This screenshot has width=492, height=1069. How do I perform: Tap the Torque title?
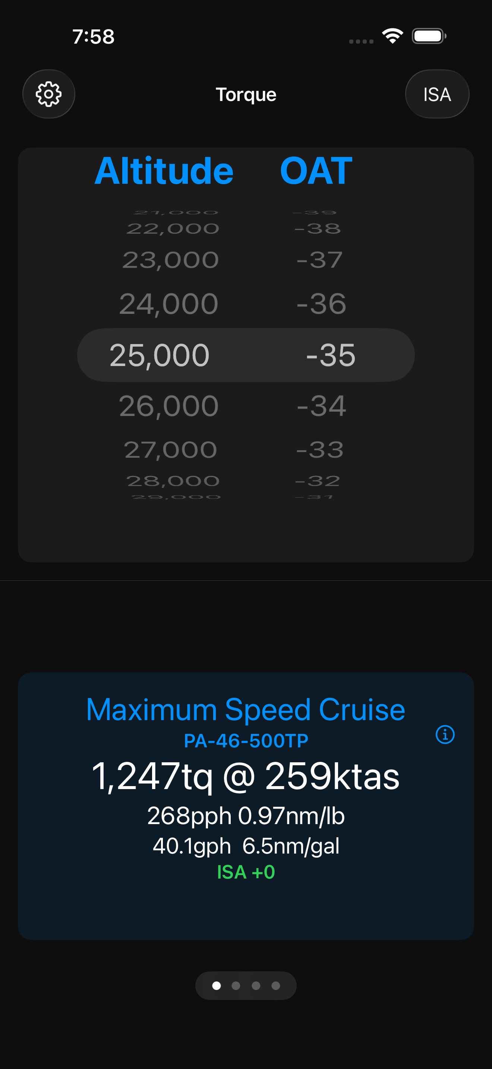coord(246,94)
